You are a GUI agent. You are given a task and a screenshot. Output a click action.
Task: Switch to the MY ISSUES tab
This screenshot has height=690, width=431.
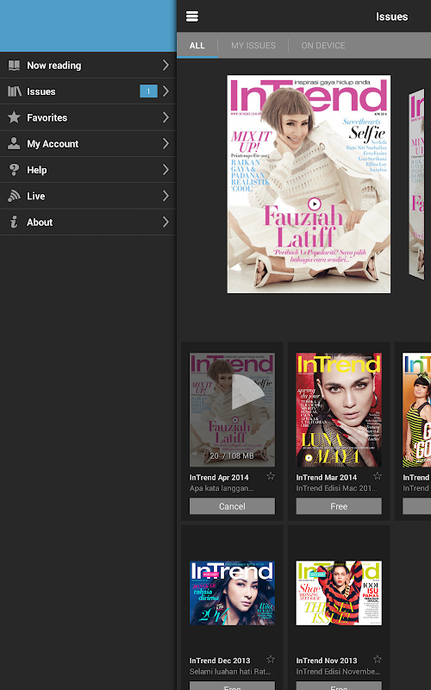click(x=253, y=46)
